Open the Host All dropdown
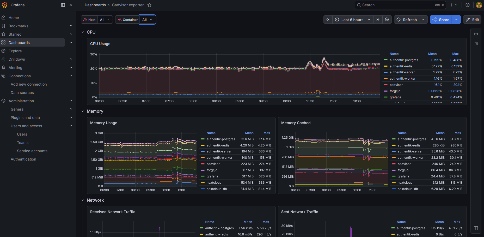484x237 pixels. tap(105, 20)
